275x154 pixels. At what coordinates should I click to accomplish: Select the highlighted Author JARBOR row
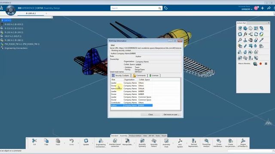click(131, 106)
